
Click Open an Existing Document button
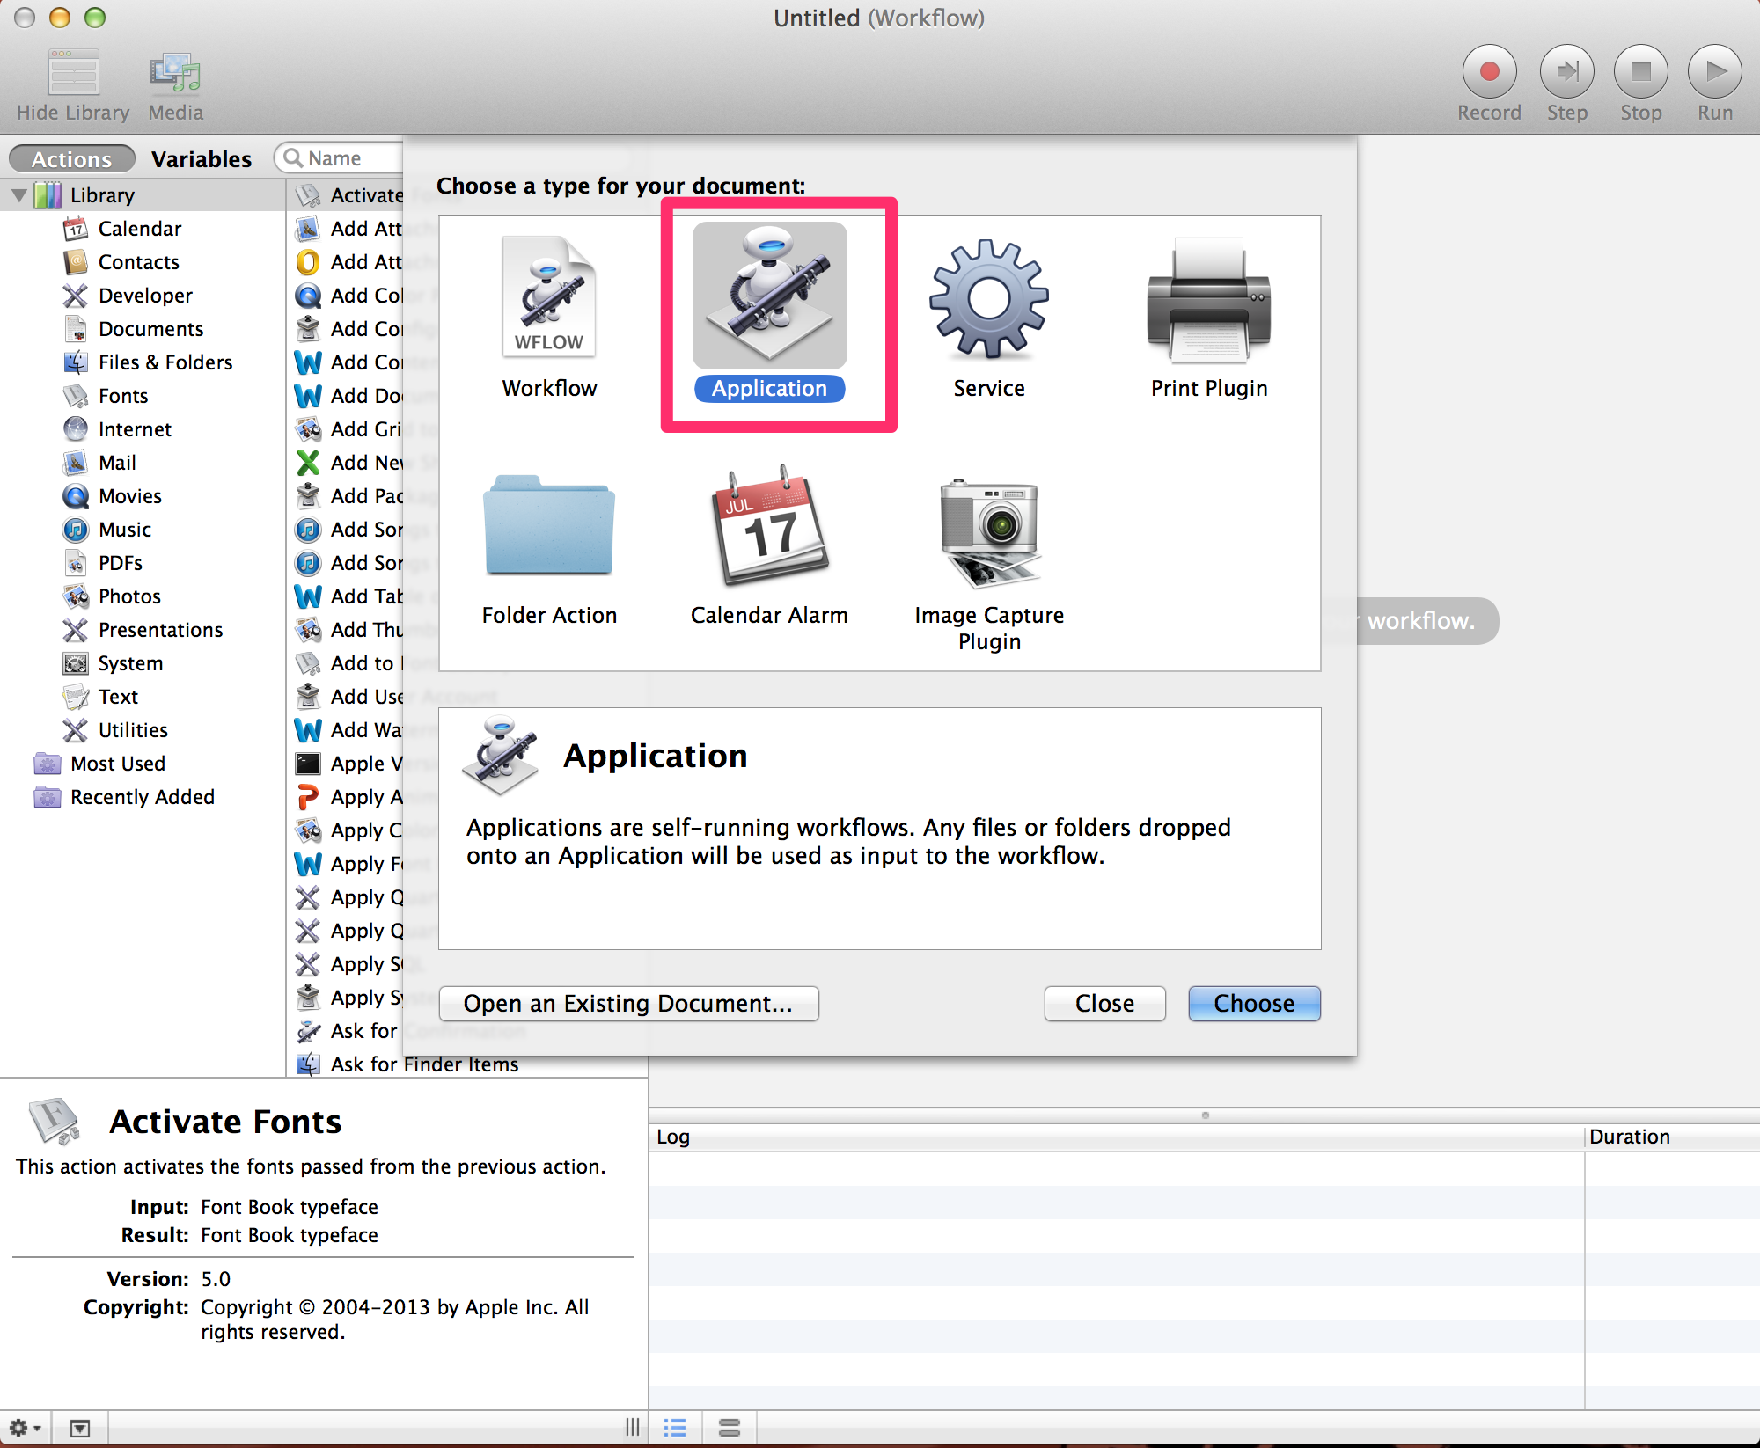coord(628,1004)
